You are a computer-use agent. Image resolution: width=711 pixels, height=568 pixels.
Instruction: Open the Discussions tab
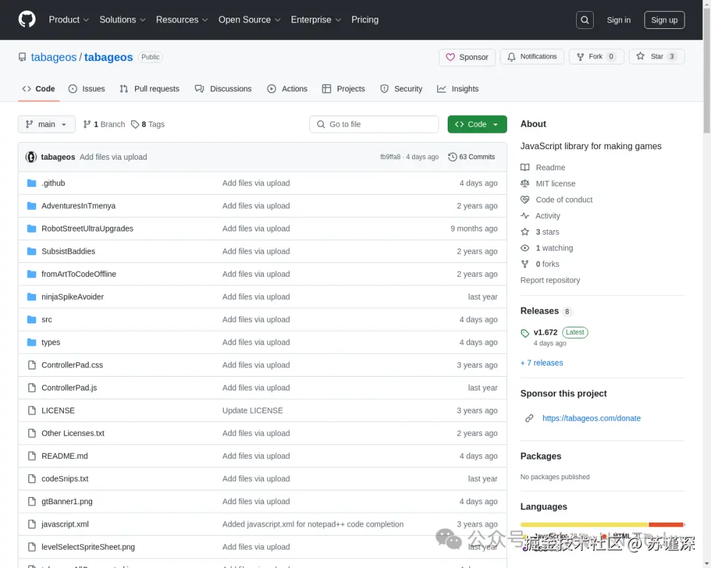(223, 89)
